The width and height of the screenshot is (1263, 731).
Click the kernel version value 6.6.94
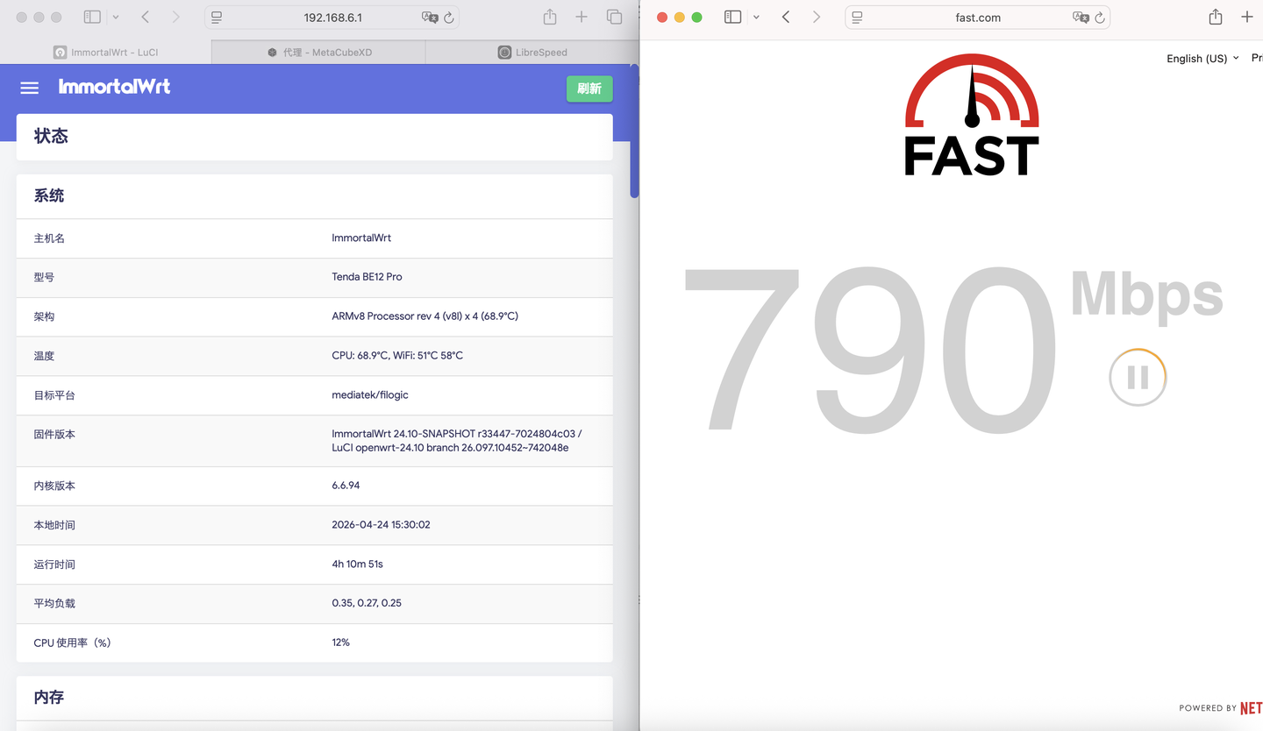(346, 486)
